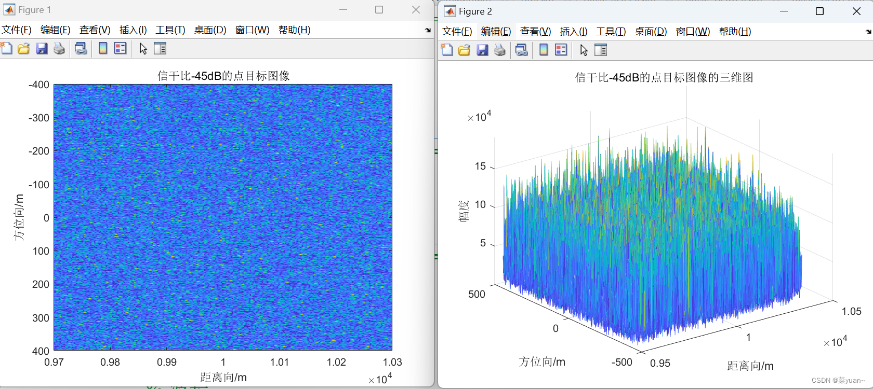Select Figure 1 plot title 信干比-45dB的点目标图像
Image resolution: width=873 pixels, height=389 pixels.
(x=223, y=76)
